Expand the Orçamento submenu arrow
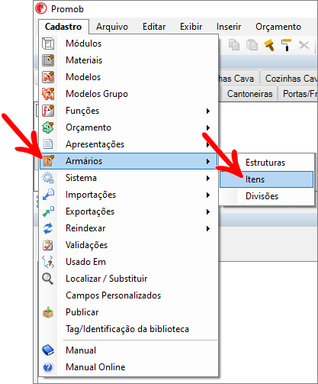318x384 pixels. coord(208,127)
